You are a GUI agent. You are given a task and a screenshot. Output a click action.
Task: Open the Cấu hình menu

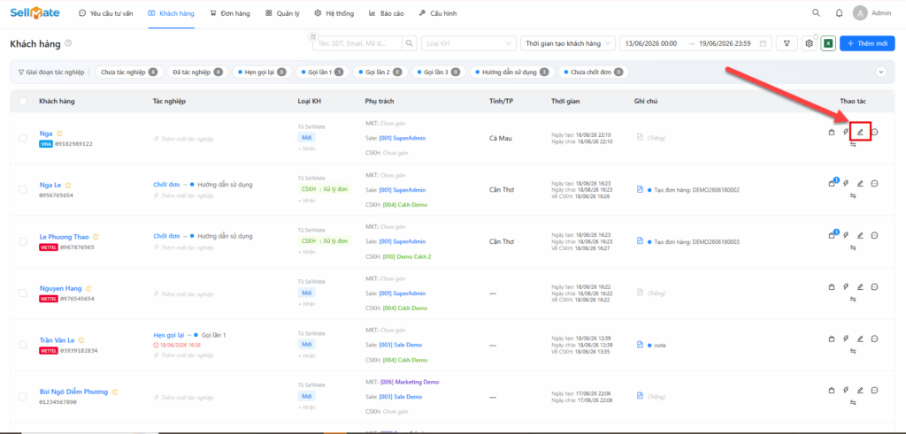(x=437, y=13)
